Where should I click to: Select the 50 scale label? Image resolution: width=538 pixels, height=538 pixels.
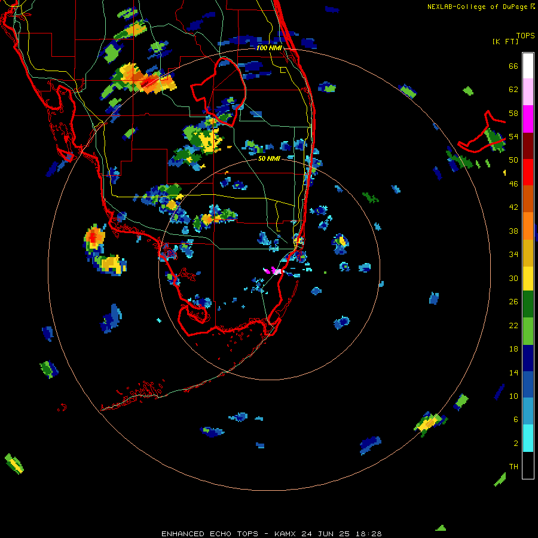pos(513,160)
